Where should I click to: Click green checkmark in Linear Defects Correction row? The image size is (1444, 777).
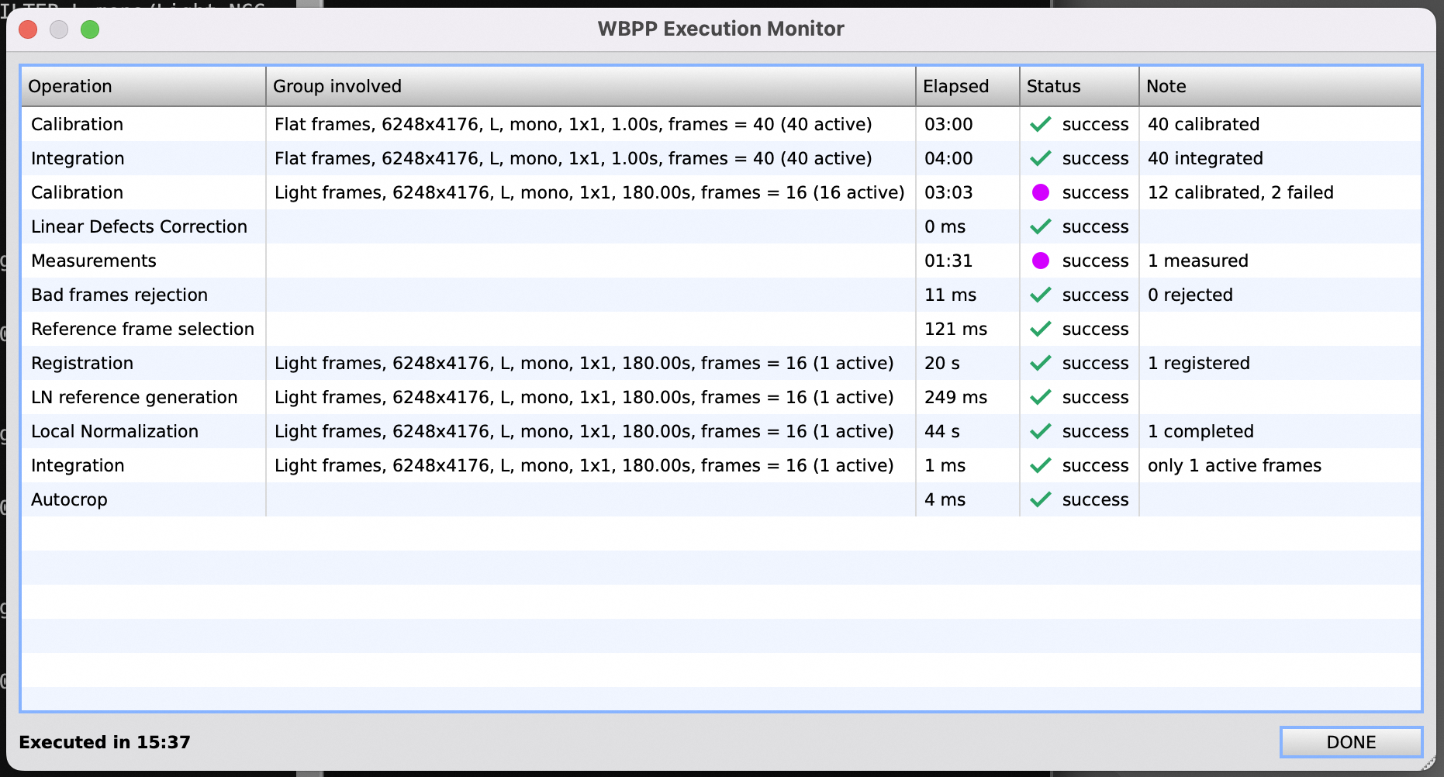tap(1041, 226)
